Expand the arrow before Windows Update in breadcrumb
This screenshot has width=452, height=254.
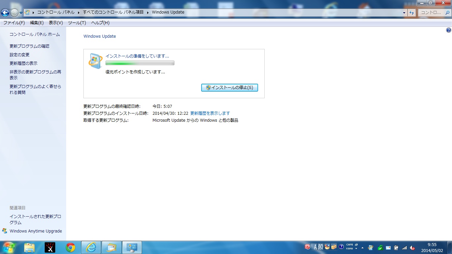148,13
